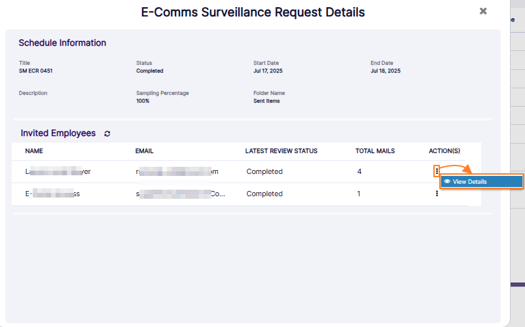525x327 pixels.
Task: Click the Sent Items folder name
Action: (x=268, y=101)
